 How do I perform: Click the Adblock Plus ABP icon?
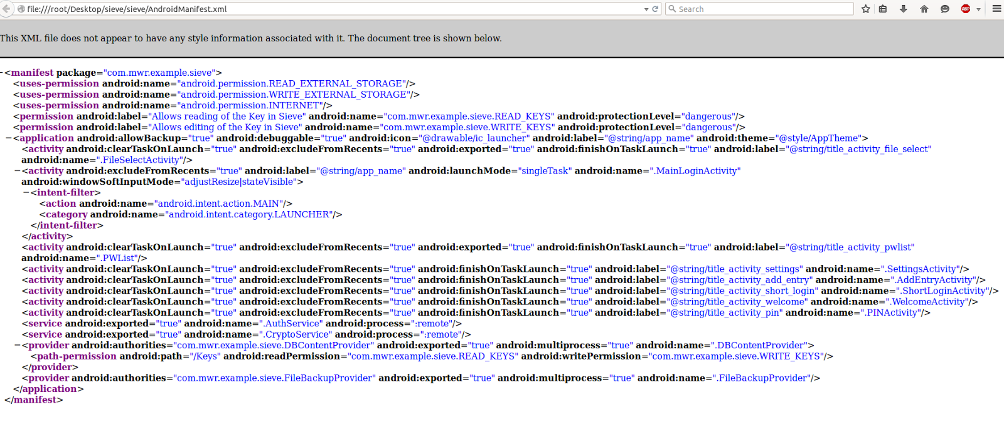point(966,9)
